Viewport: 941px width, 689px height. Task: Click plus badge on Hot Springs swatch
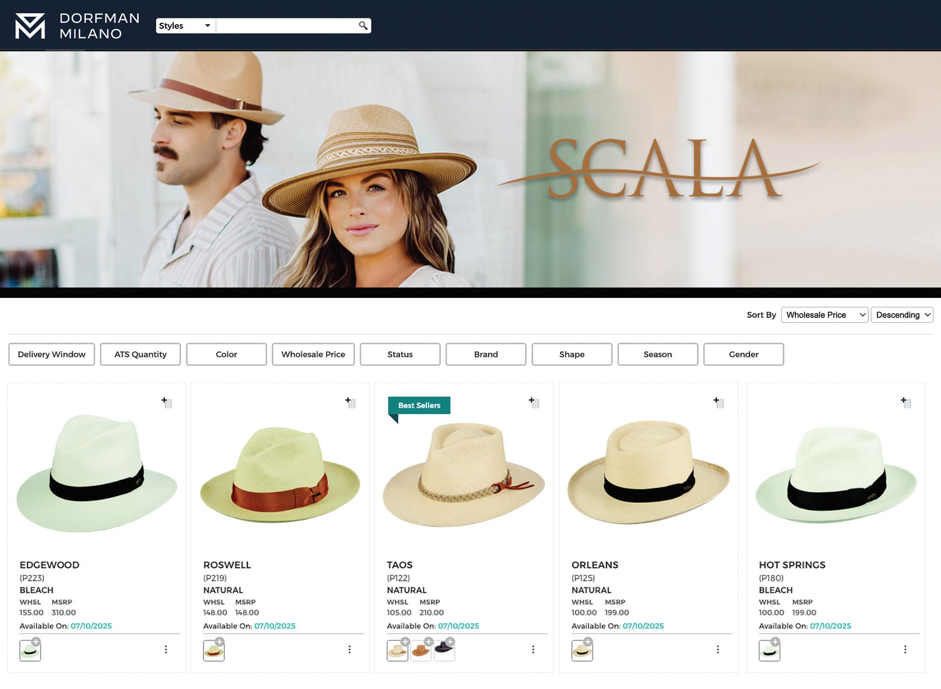pyautogui.click(x=775, y=641)
